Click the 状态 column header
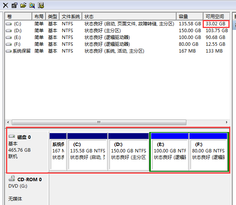 click(129, 17)
